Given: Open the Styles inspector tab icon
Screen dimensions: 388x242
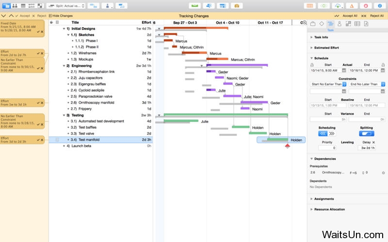Looking at the screenshot, I should [x=348, y=24].
